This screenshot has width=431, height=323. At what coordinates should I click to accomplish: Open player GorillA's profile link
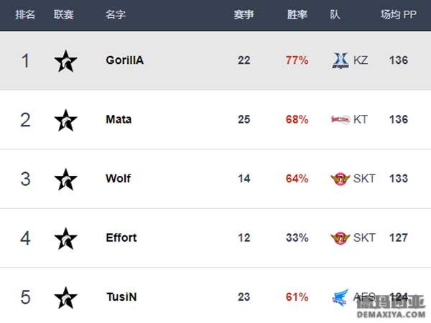pos(125,60)
